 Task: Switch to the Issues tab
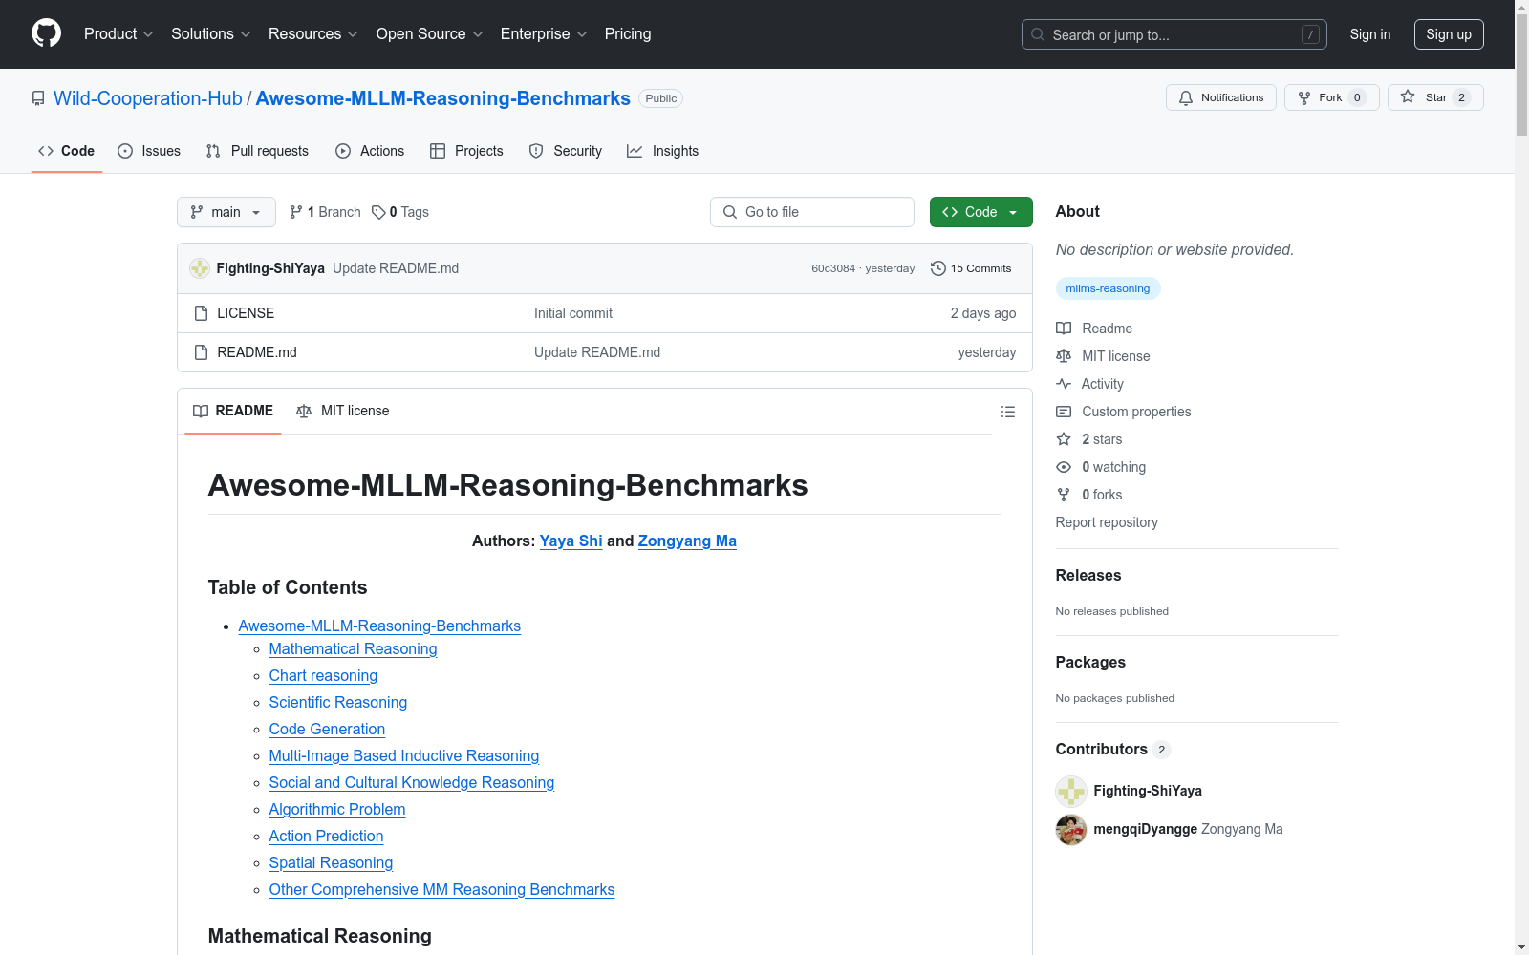(x=149, y=151)
